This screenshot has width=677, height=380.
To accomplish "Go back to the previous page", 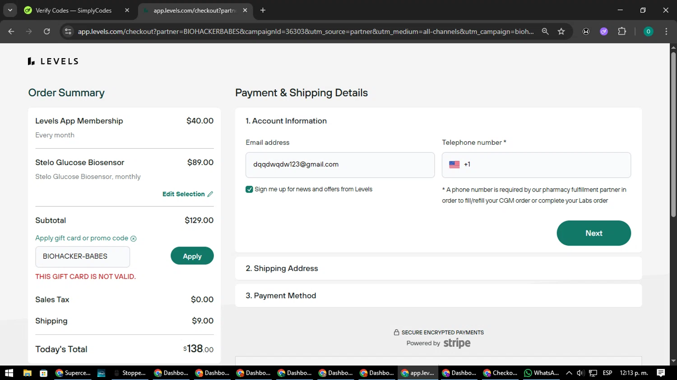I will click(x=11, y=31).
